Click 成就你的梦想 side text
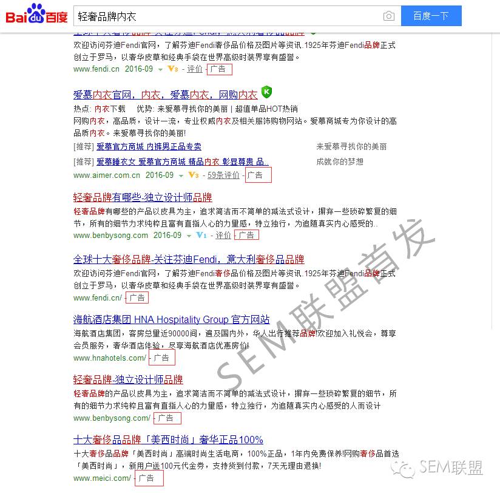 point(340,161)
